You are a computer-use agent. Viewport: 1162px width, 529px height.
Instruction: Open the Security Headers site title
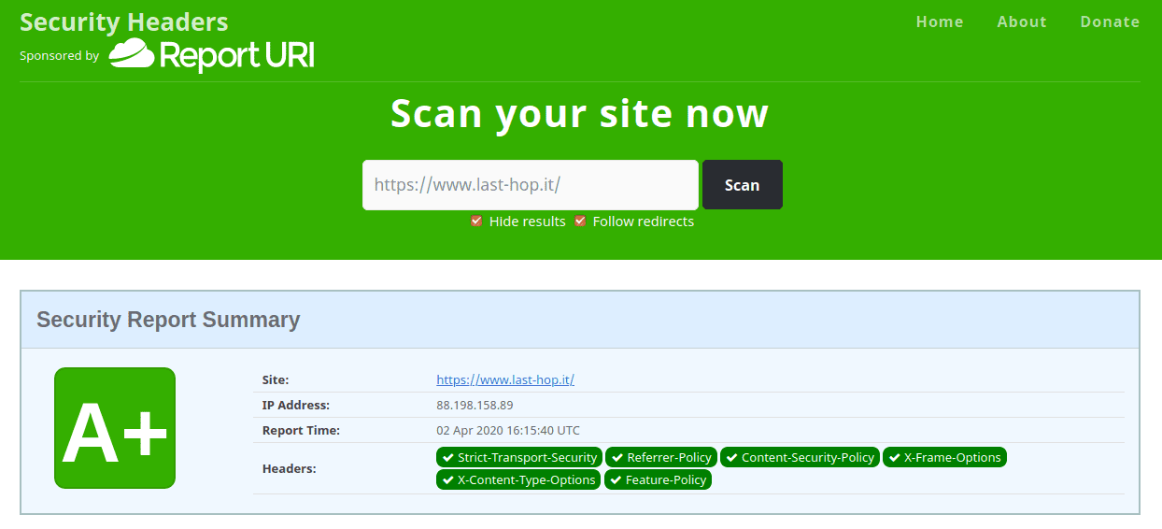click(124, 21)
